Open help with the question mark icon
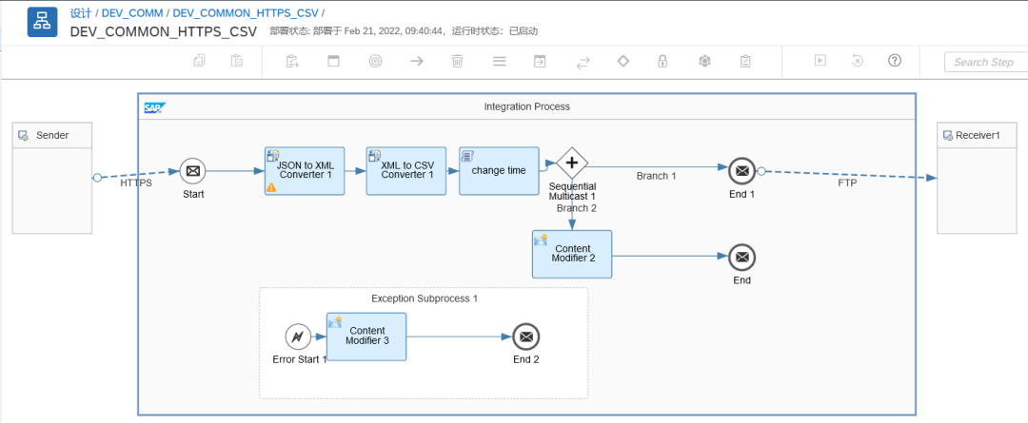The height and width of the screenshot is (423, 1028). point(894,61)
